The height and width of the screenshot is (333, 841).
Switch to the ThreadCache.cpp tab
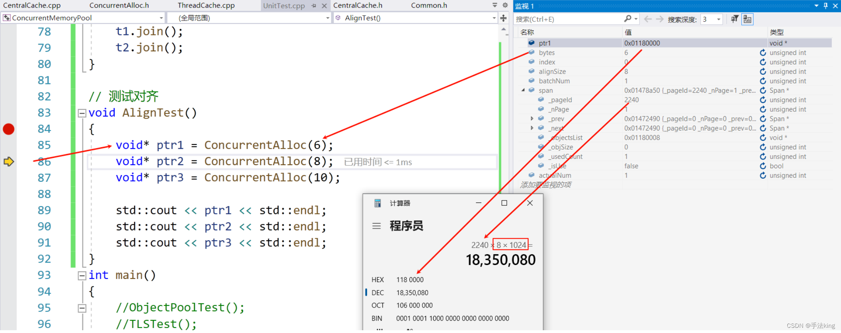[206, 6]
